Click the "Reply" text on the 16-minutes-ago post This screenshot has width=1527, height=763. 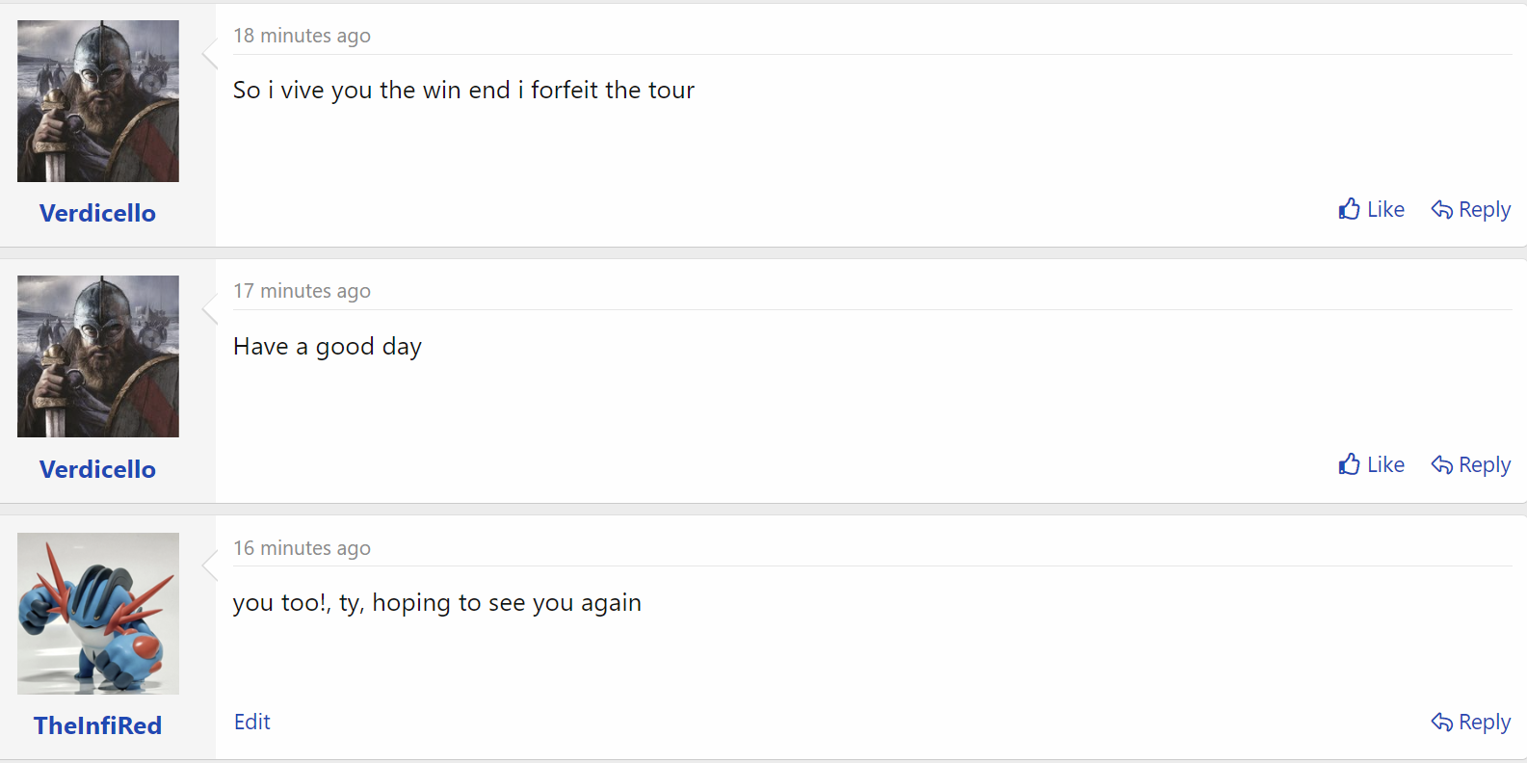(1484, 722)
